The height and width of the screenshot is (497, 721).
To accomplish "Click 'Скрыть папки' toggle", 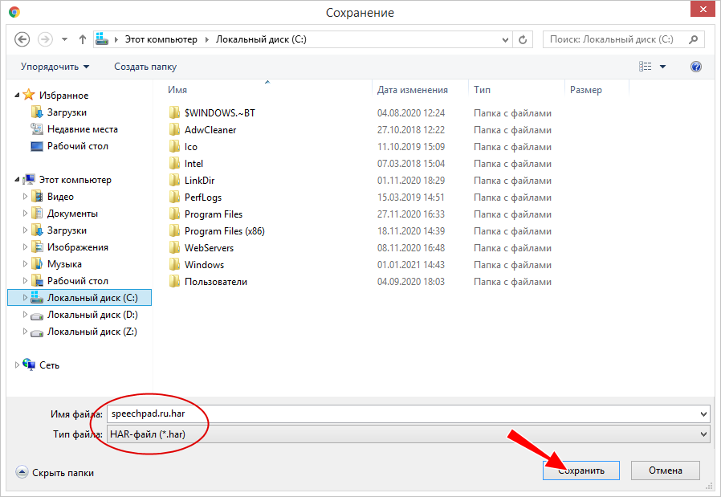I will 55,472.
